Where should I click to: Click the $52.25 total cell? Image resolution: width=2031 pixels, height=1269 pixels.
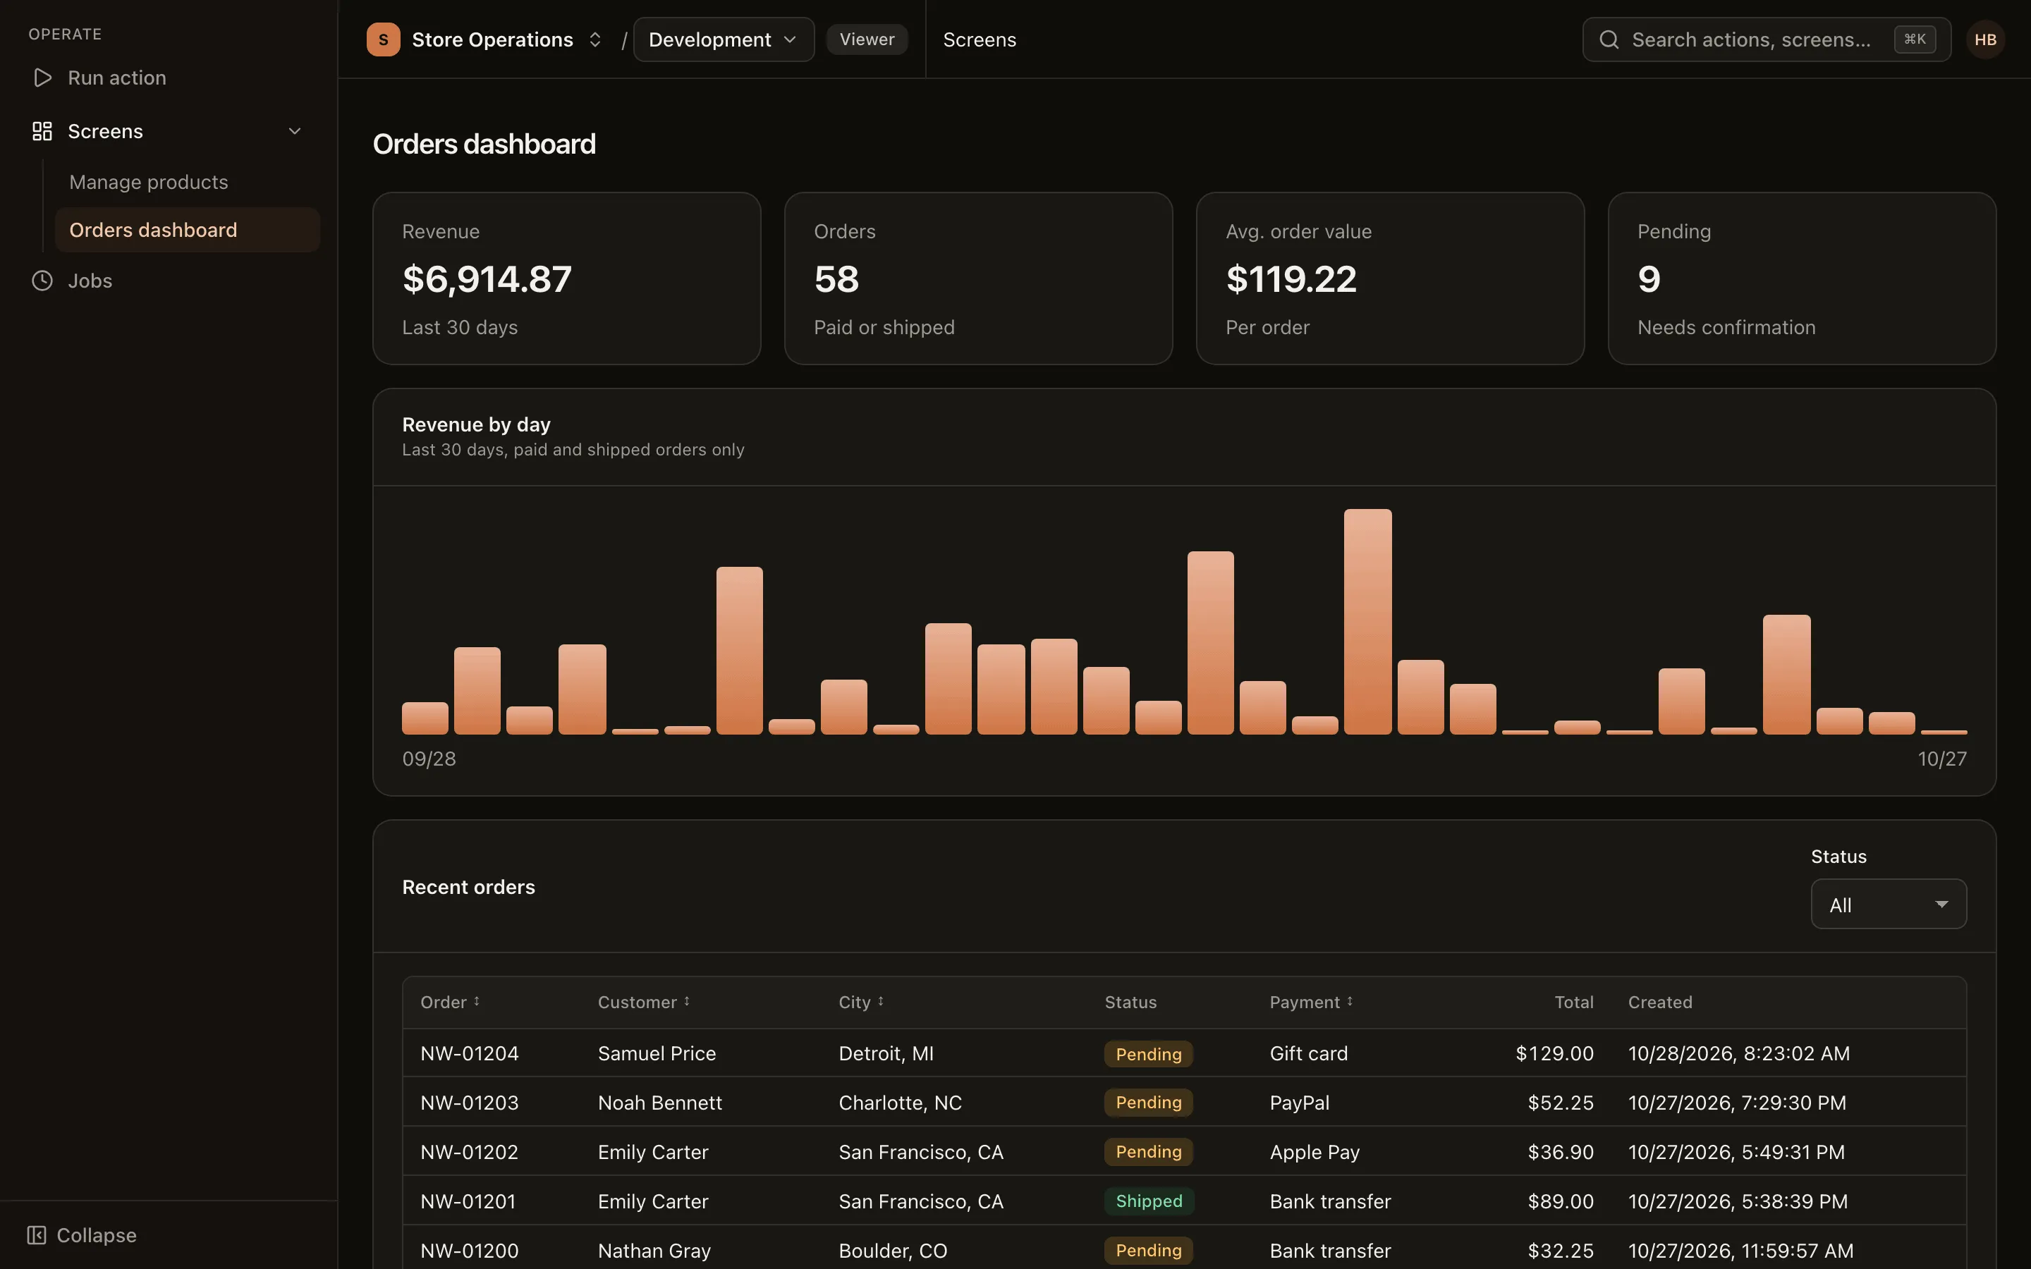(x=1560, y=1102)
